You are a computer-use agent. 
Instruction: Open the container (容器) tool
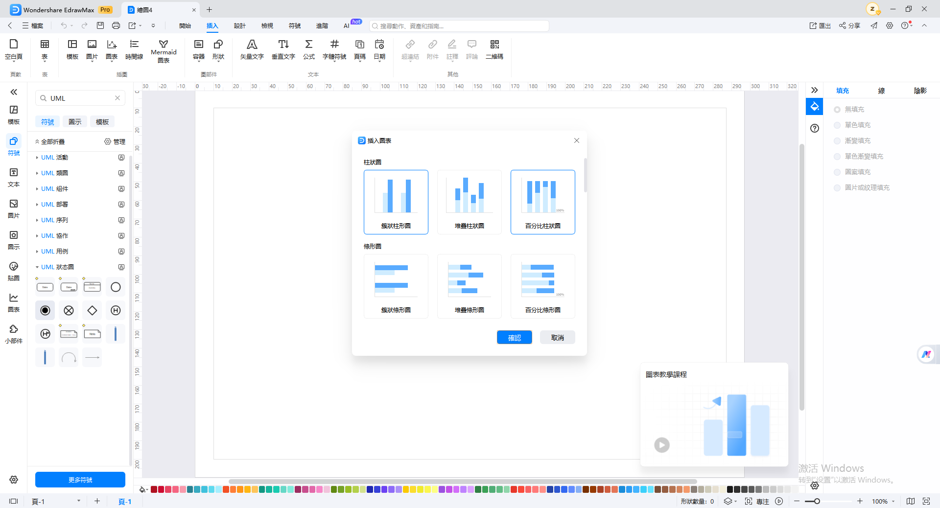pyautogui.click(x=199, y=49)
